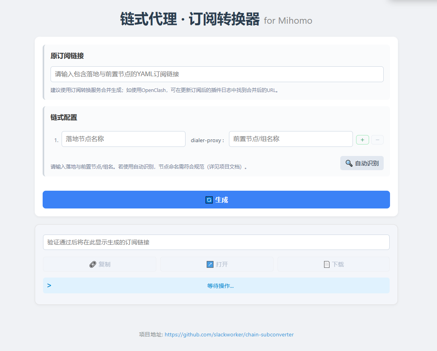Click the magnifier icon on 自动识别
This screenshot has width=437, height=351.
pos(349,163)
